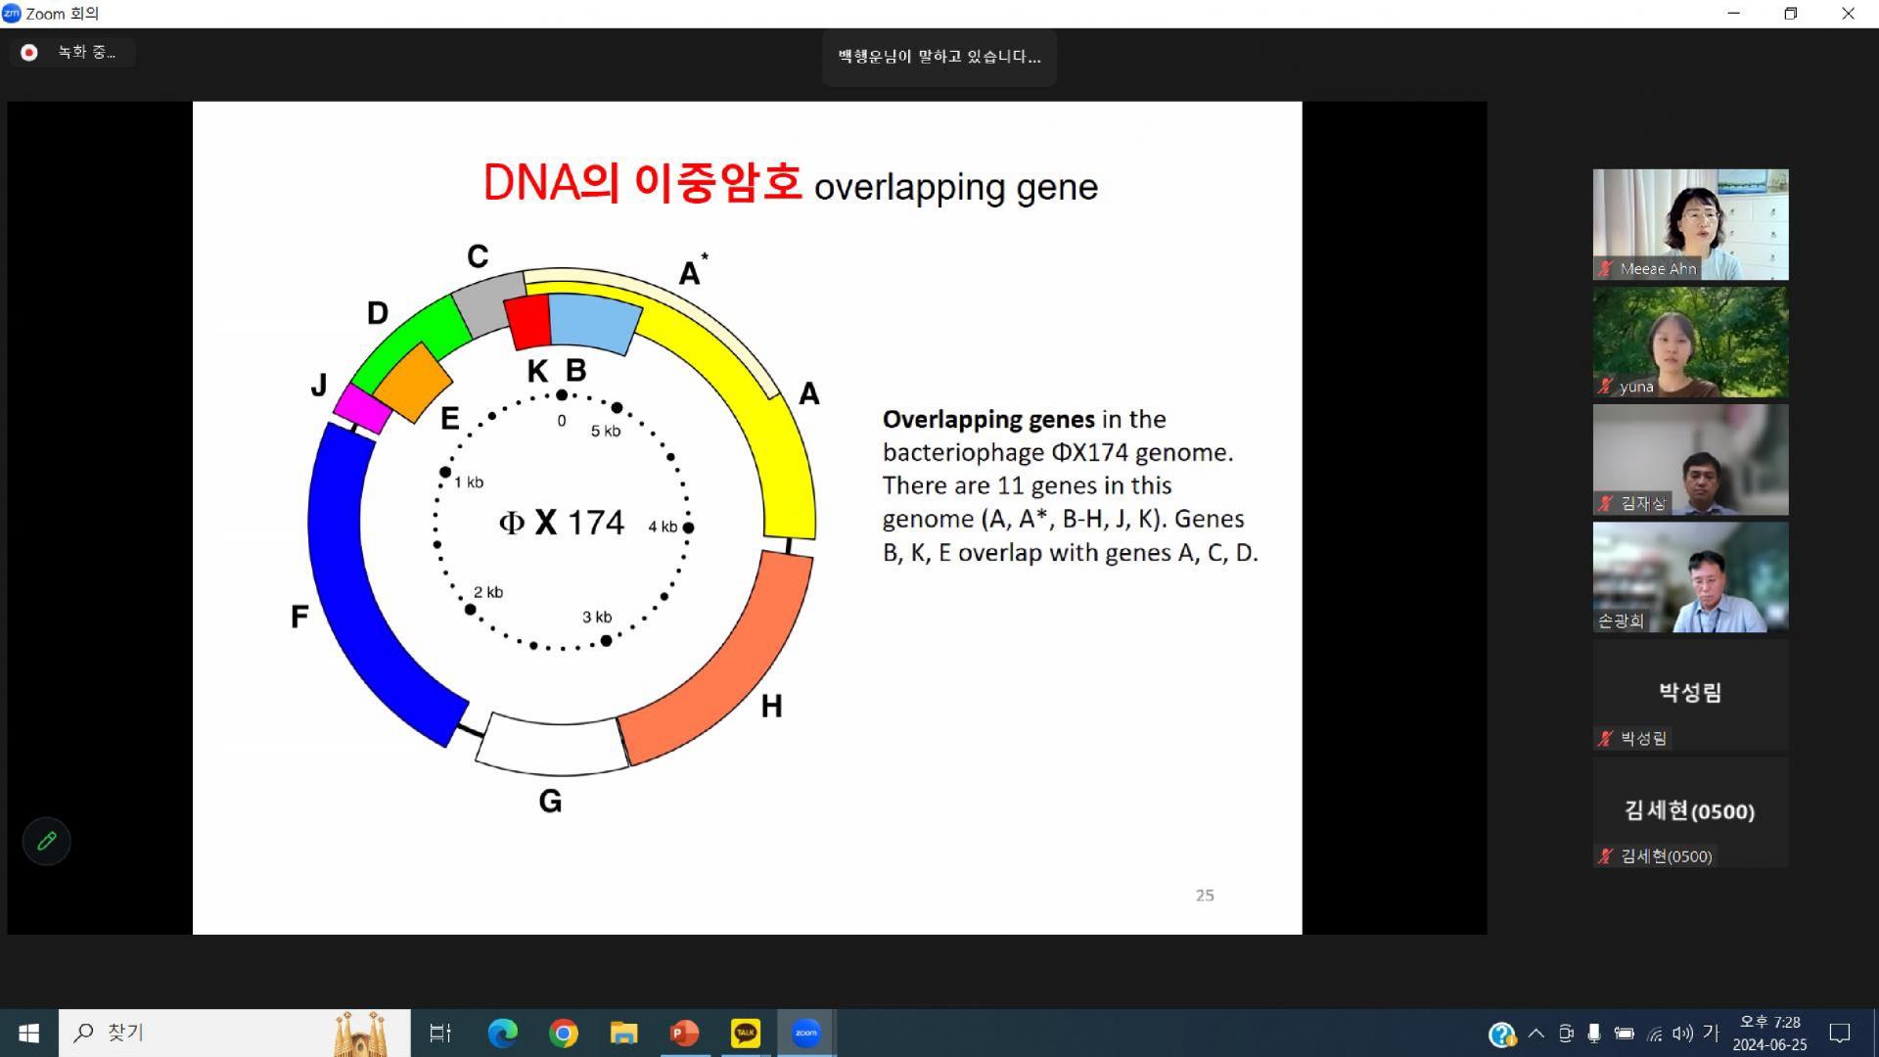
Task: Open the notification action center
Action: click(1840, 1034)
